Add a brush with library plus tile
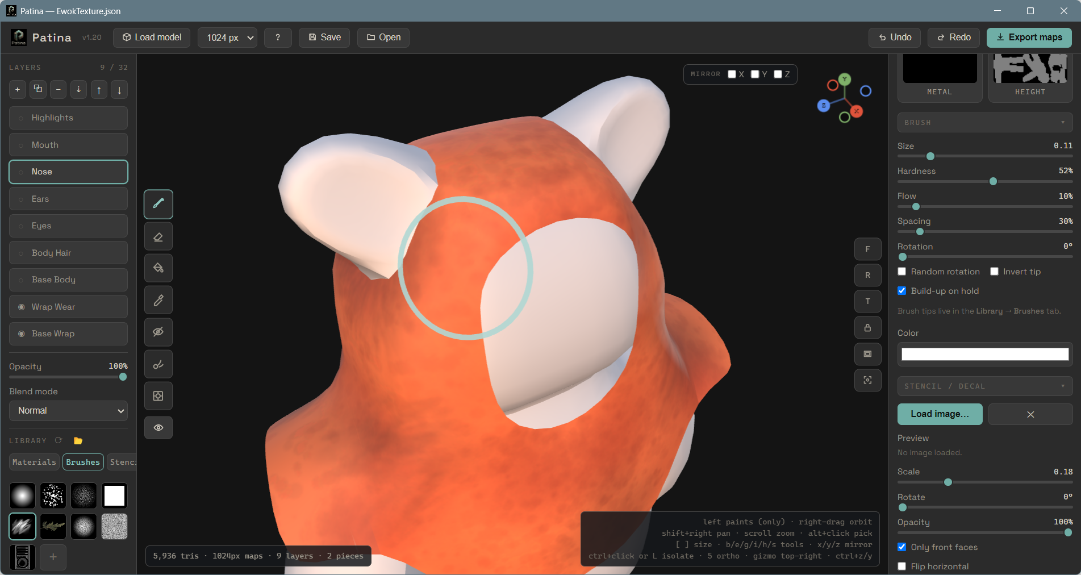The width and height of the screenshot is (1081, 575). pyautogui.click(x=53, y=557)
